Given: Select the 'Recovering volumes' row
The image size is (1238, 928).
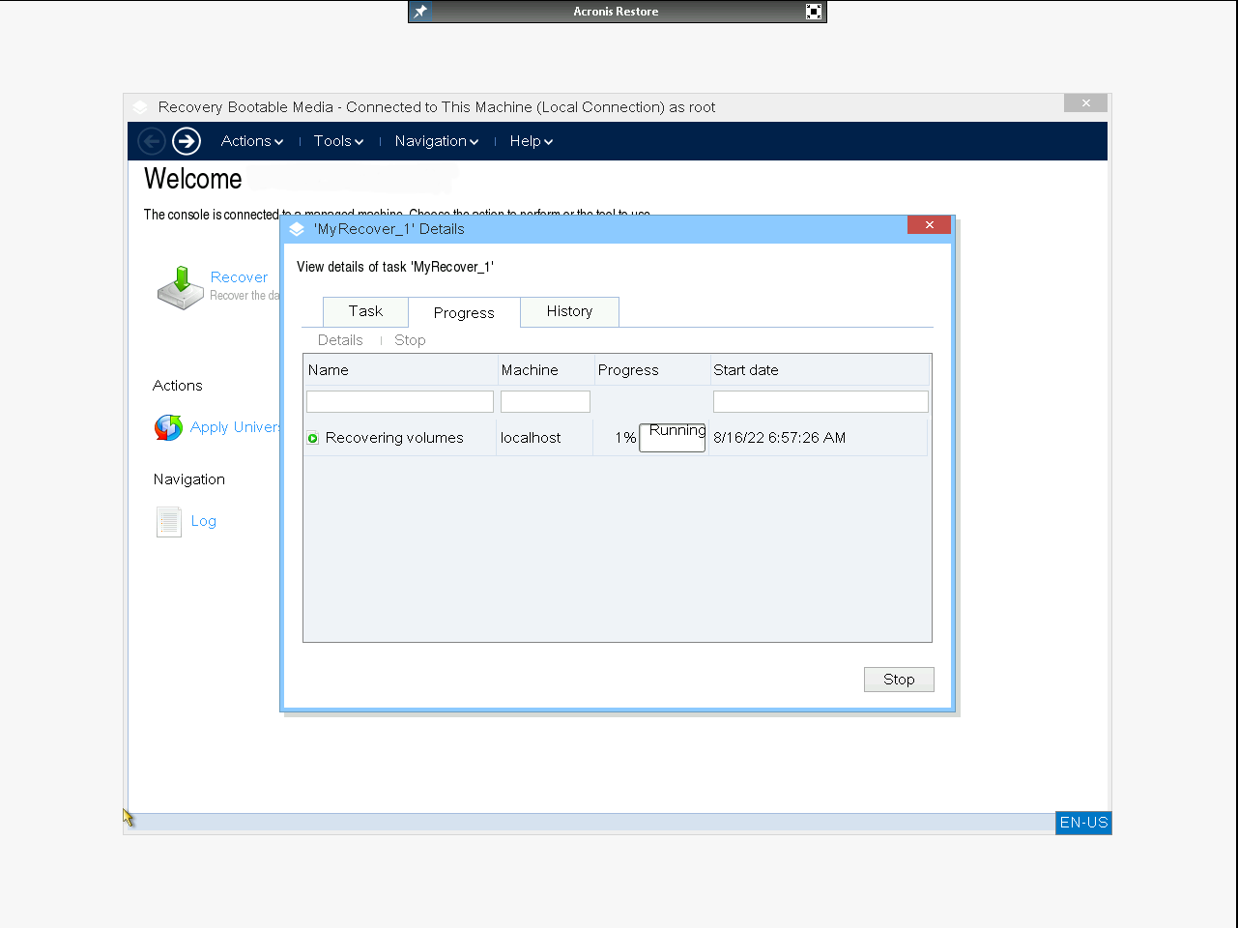Looking at the screenshot, I should pyautogui.click(x=617, y=438).
